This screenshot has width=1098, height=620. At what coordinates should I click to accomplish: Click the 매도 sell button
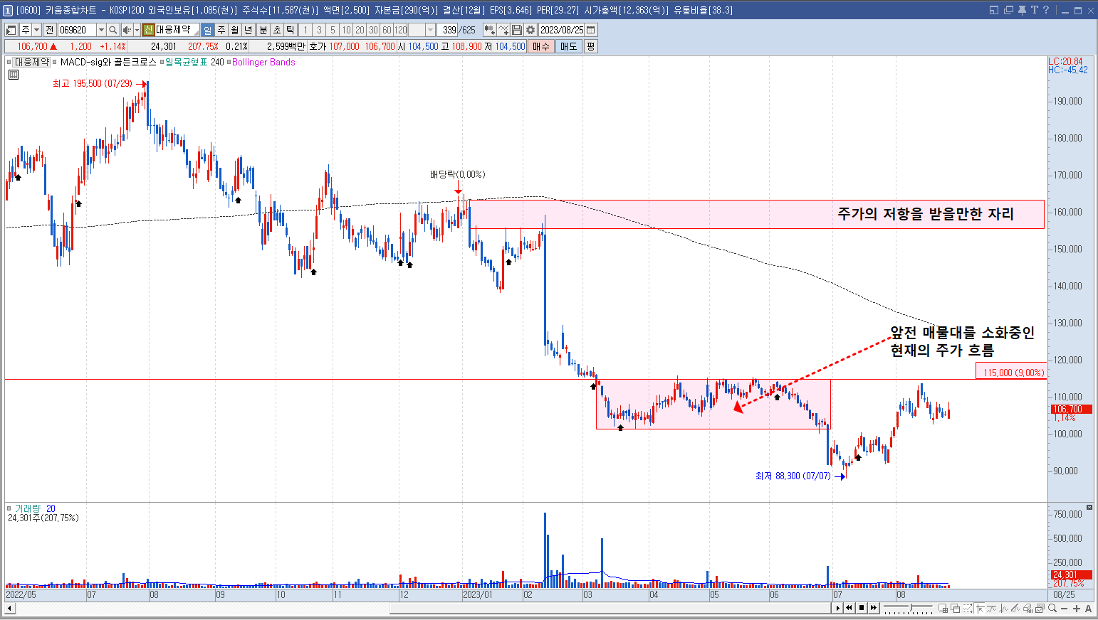tap(569, 46)
